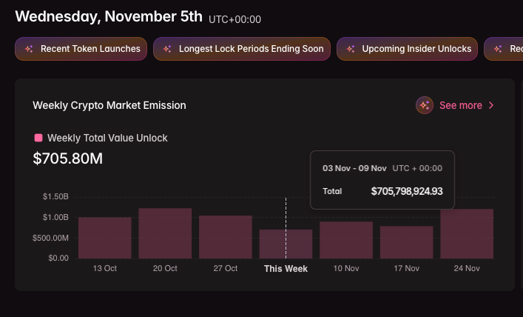Expand using the See more chevron arrow
Viewport: 523px width, 317px height.
(491, 105)
